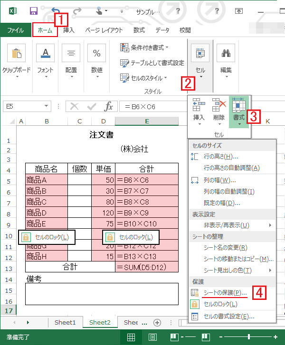Click the zoom slider handle
This screenshot has width=285, height=345.
coord(249,336)
